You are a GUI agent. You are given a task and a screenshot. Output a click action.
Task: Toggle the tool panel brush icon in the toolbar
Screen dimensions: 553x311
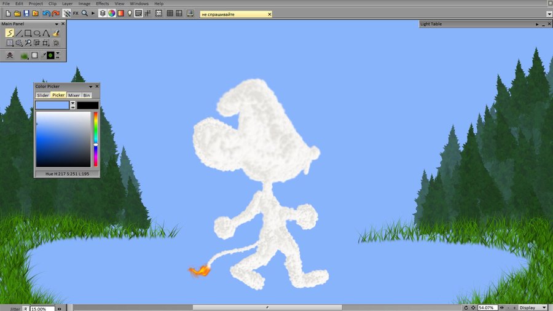click(x=66, y=14)
